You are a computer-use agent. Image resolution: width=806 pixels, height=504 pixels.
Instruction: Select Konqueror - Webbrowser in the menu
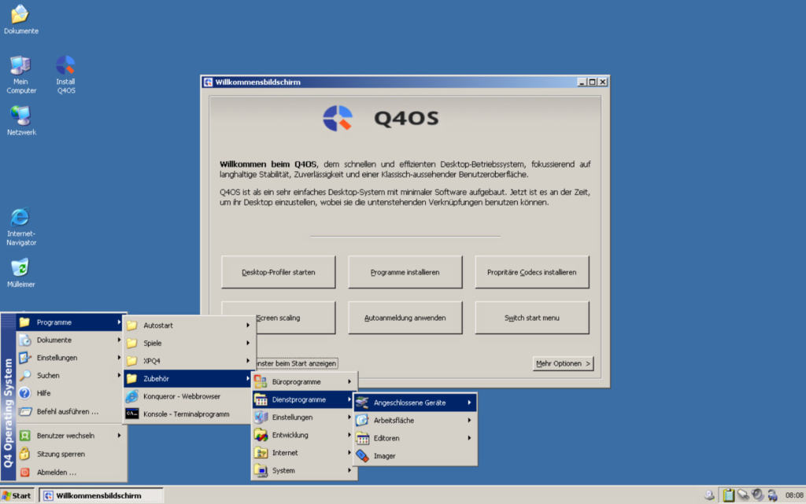(180, 397)
